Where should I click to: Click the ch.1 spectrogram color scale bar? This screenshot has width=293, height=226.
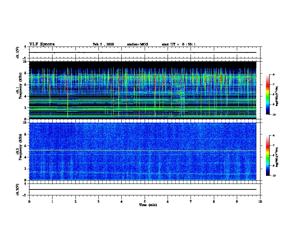coord(268,95)
